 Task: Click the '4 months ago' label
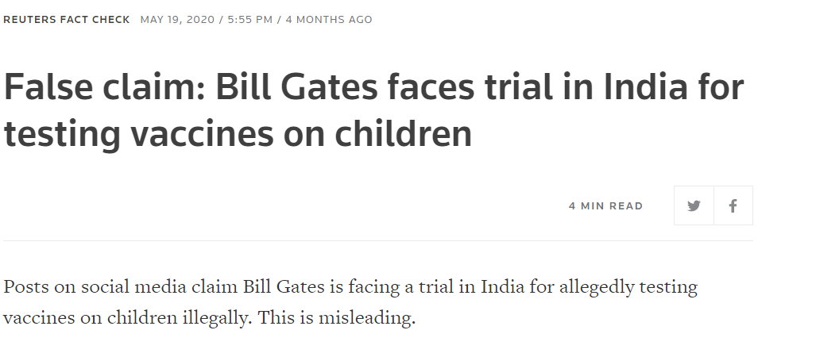pos(329,20)
